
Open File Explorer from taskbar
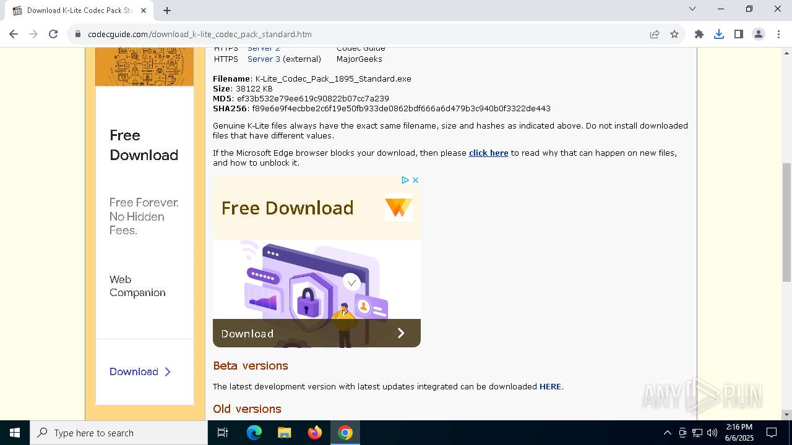pos(285,433)
